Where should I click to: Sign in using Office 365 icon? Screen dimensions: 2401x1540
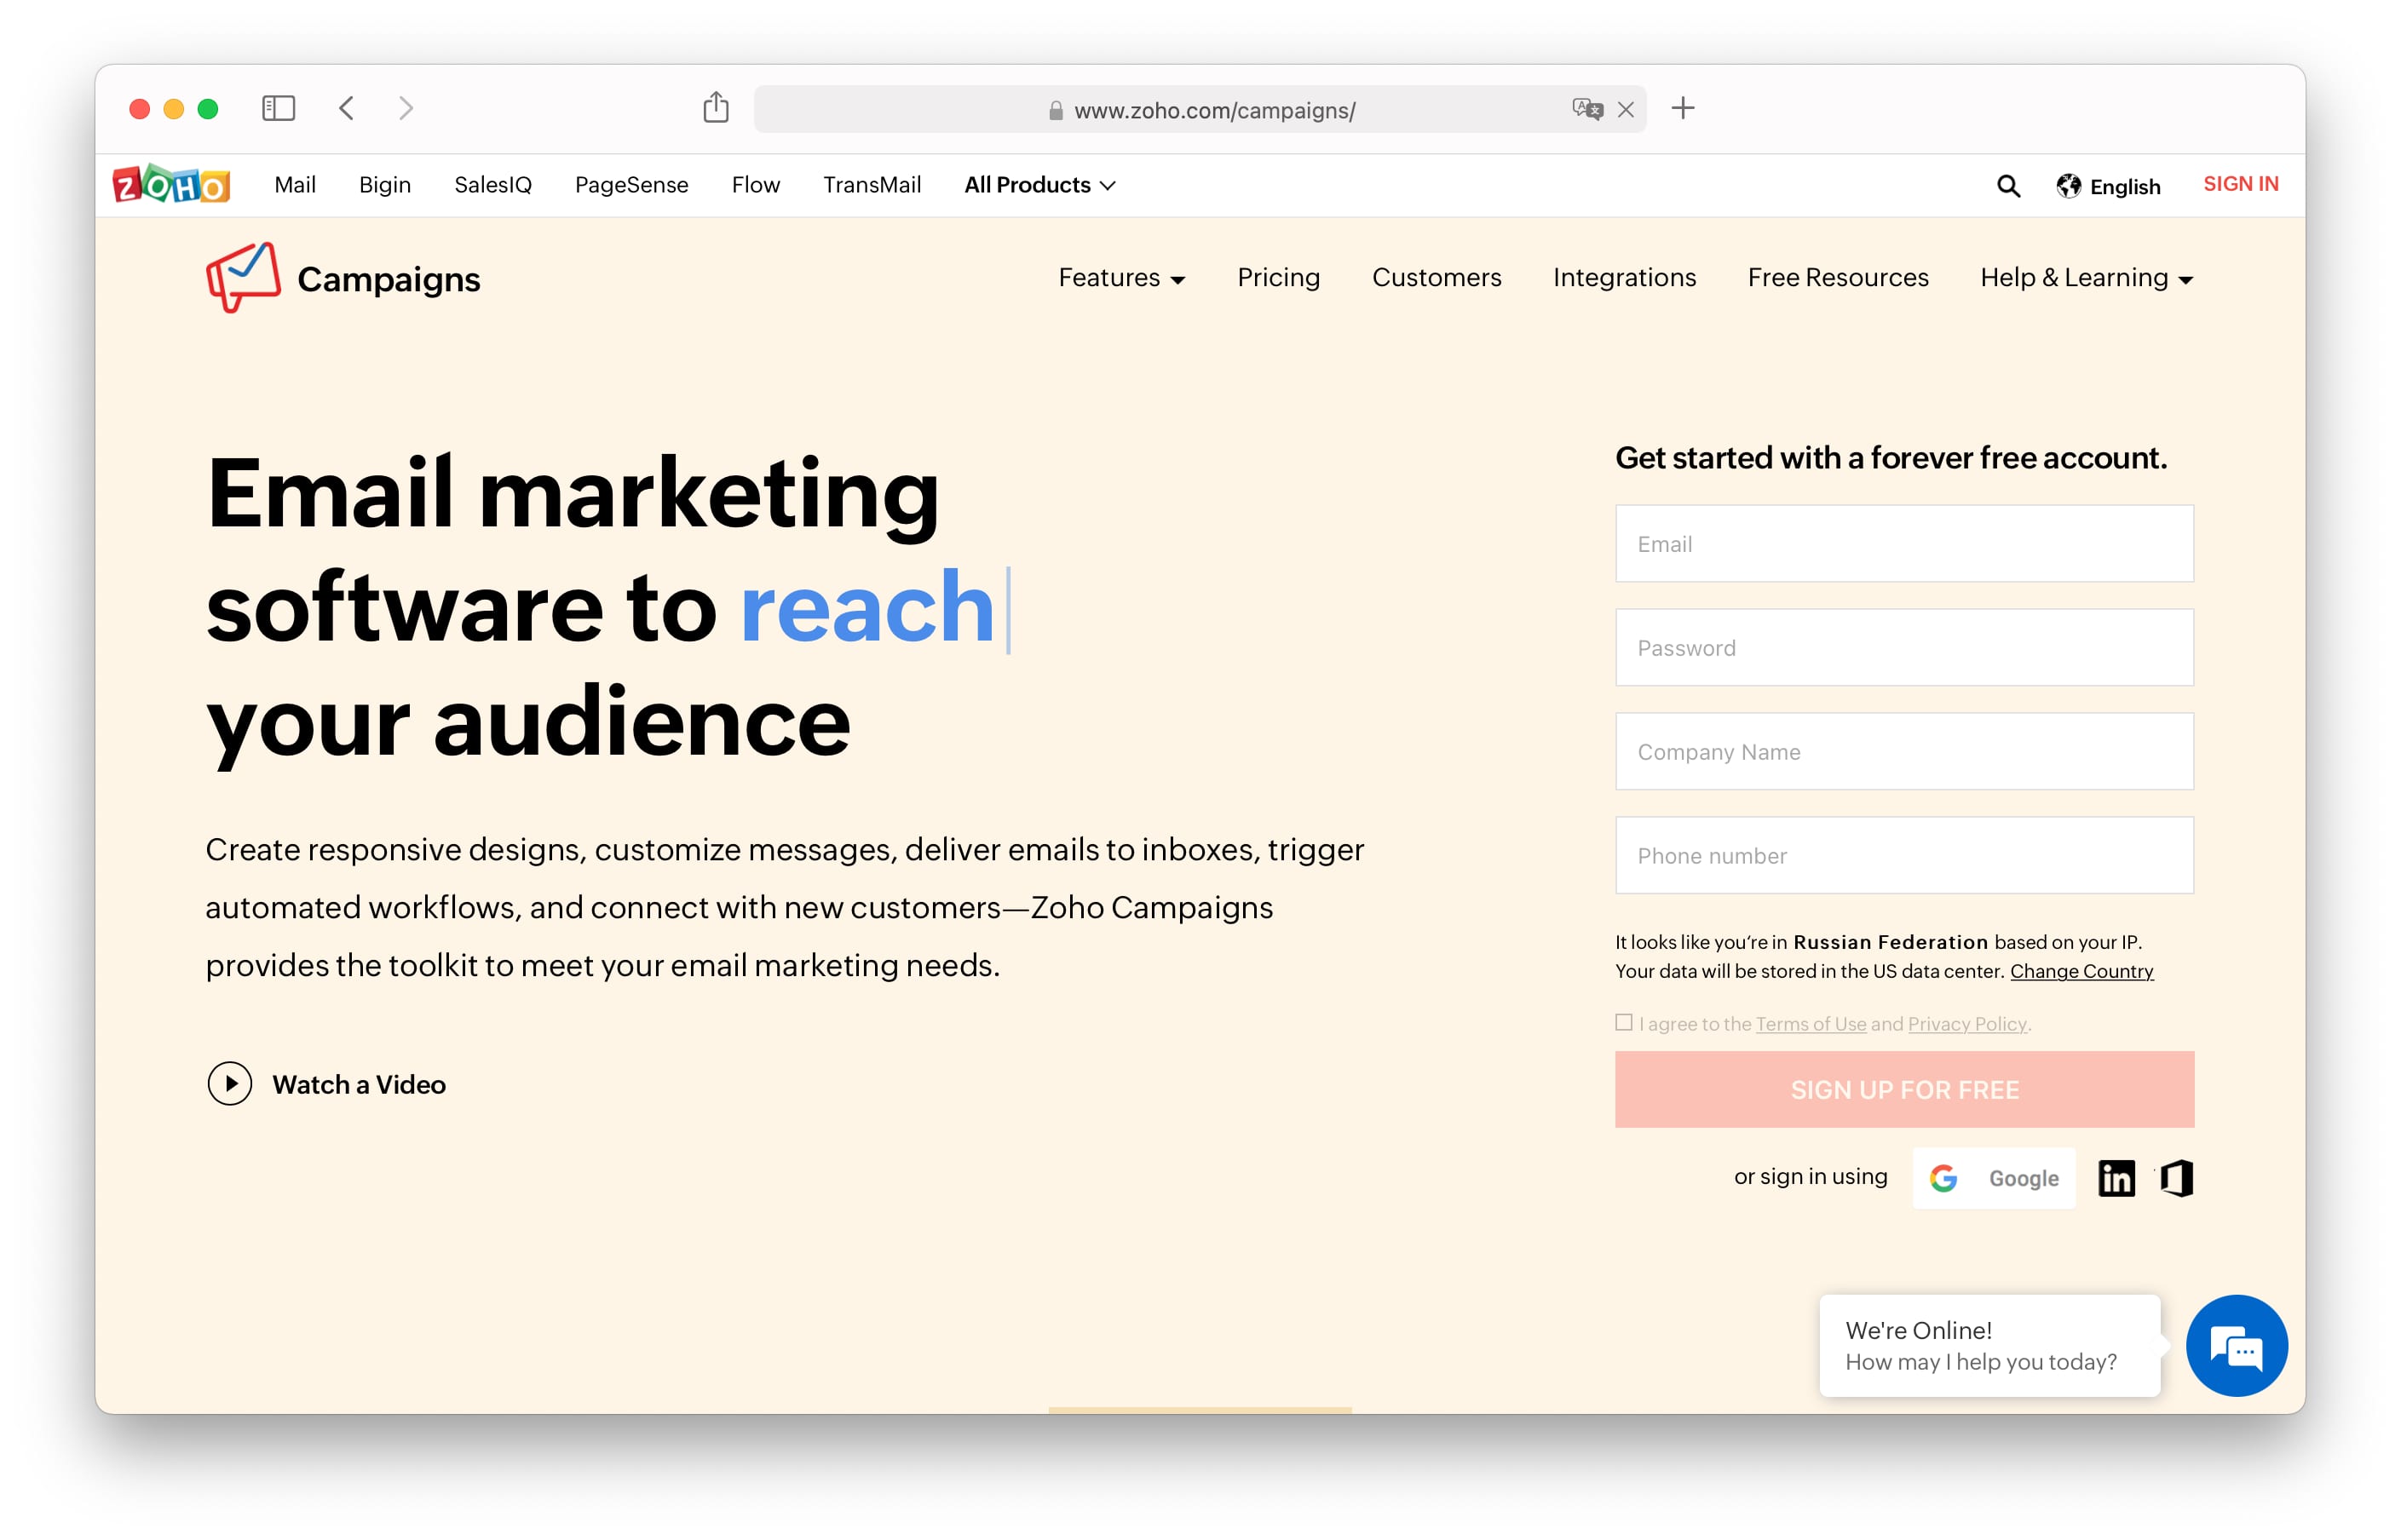pyautogui.click(x=2176, y=1178)
